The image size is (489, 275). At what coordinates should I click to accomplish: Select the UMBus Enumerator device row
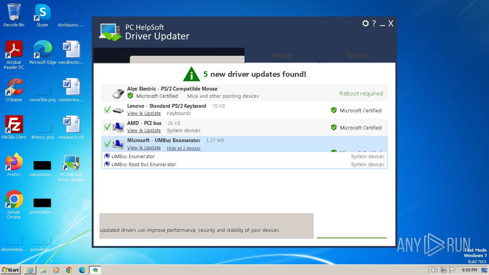point(244,156)
